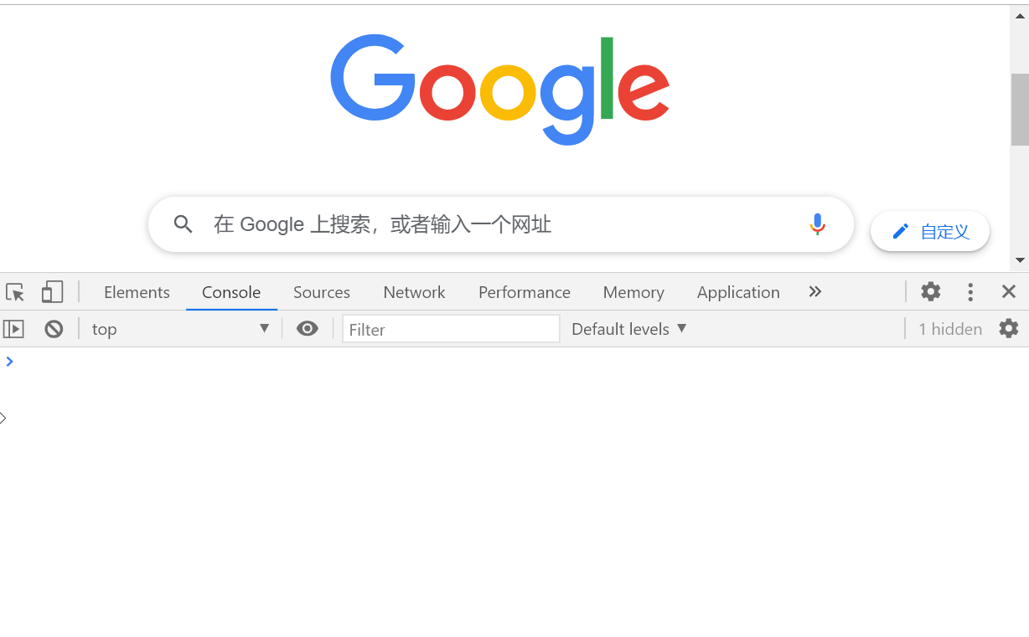Viewport: 1029px width, 637px height.
Task: Click the page's vertical scrollbar thumb
Action: click(1020, 109)
